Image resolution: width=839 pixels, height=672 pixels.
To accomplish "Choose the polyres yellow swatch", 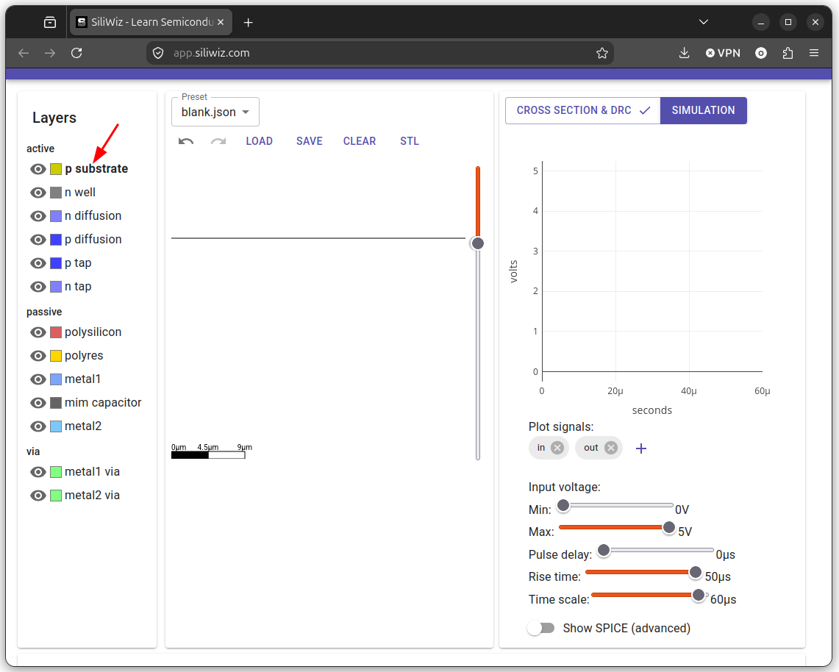I will 56,356.
